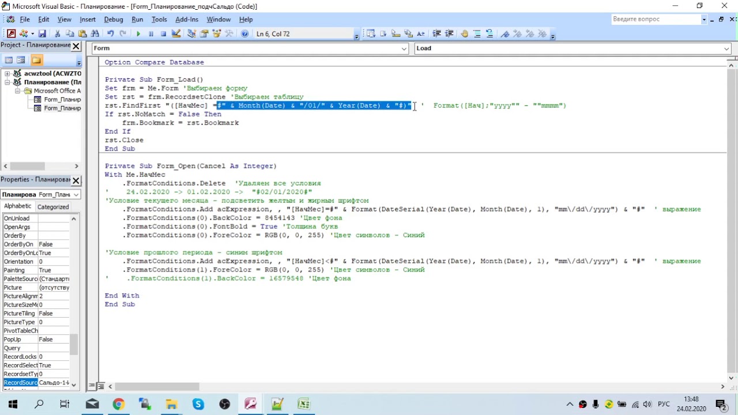Select the Picture property row
This screenshot has width=738, height=415.
(x=36, y=288)
